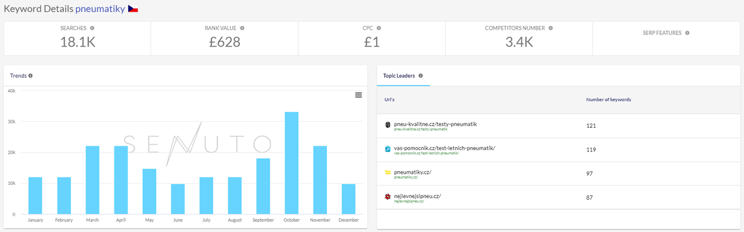Click the 18.1K searches value
Image resolution: width=744 pixels, height=232 pixels.
tap(78, 42)
